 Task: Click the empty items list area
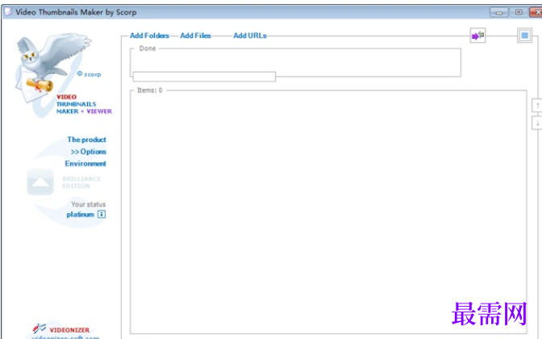[x=328, y=213]
